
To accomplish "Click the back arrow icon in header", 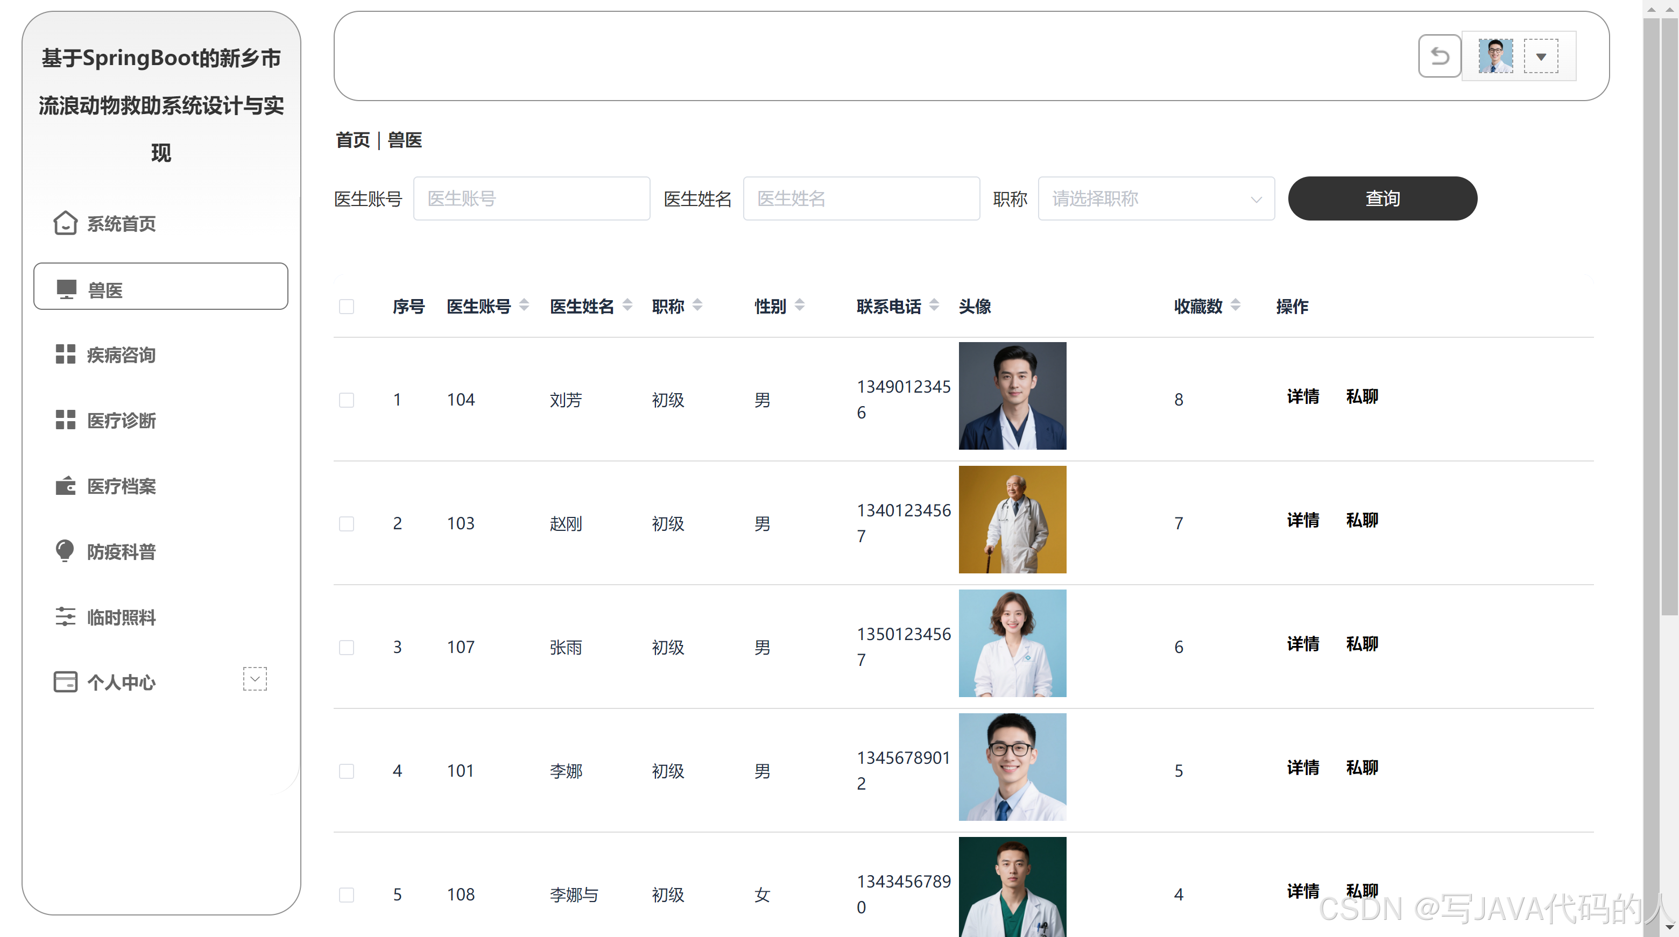I will [x=1439, y=56].
